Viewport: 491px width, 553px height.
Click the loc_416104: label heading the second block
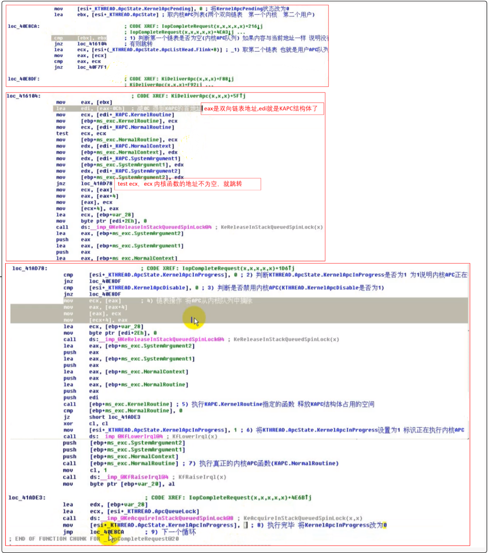pos(24,96)
